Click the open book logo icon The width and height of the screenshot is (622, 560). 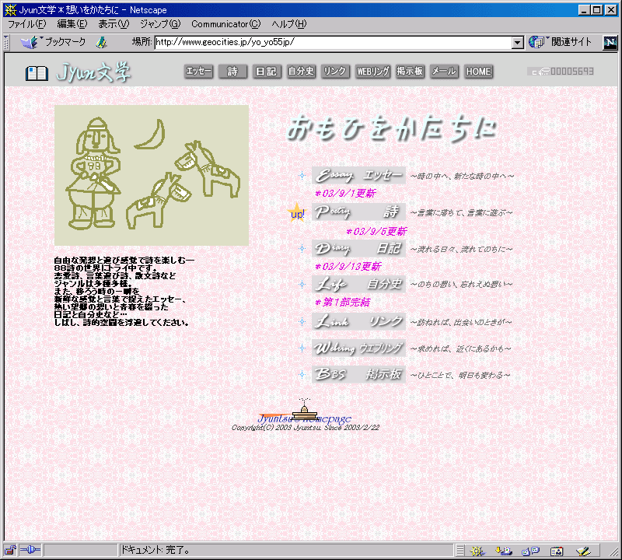37,73
